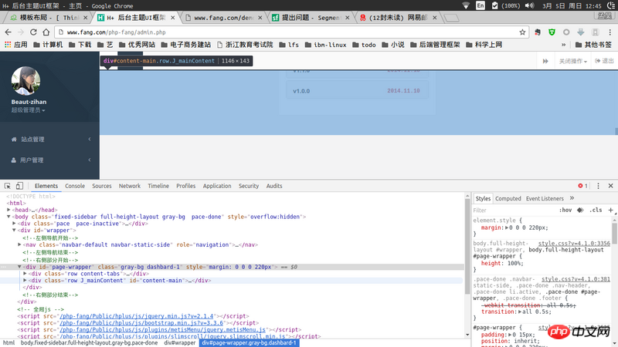618x347 pixels.
Task: Close the DevTools panel
Action: click(x=610, y=186)
